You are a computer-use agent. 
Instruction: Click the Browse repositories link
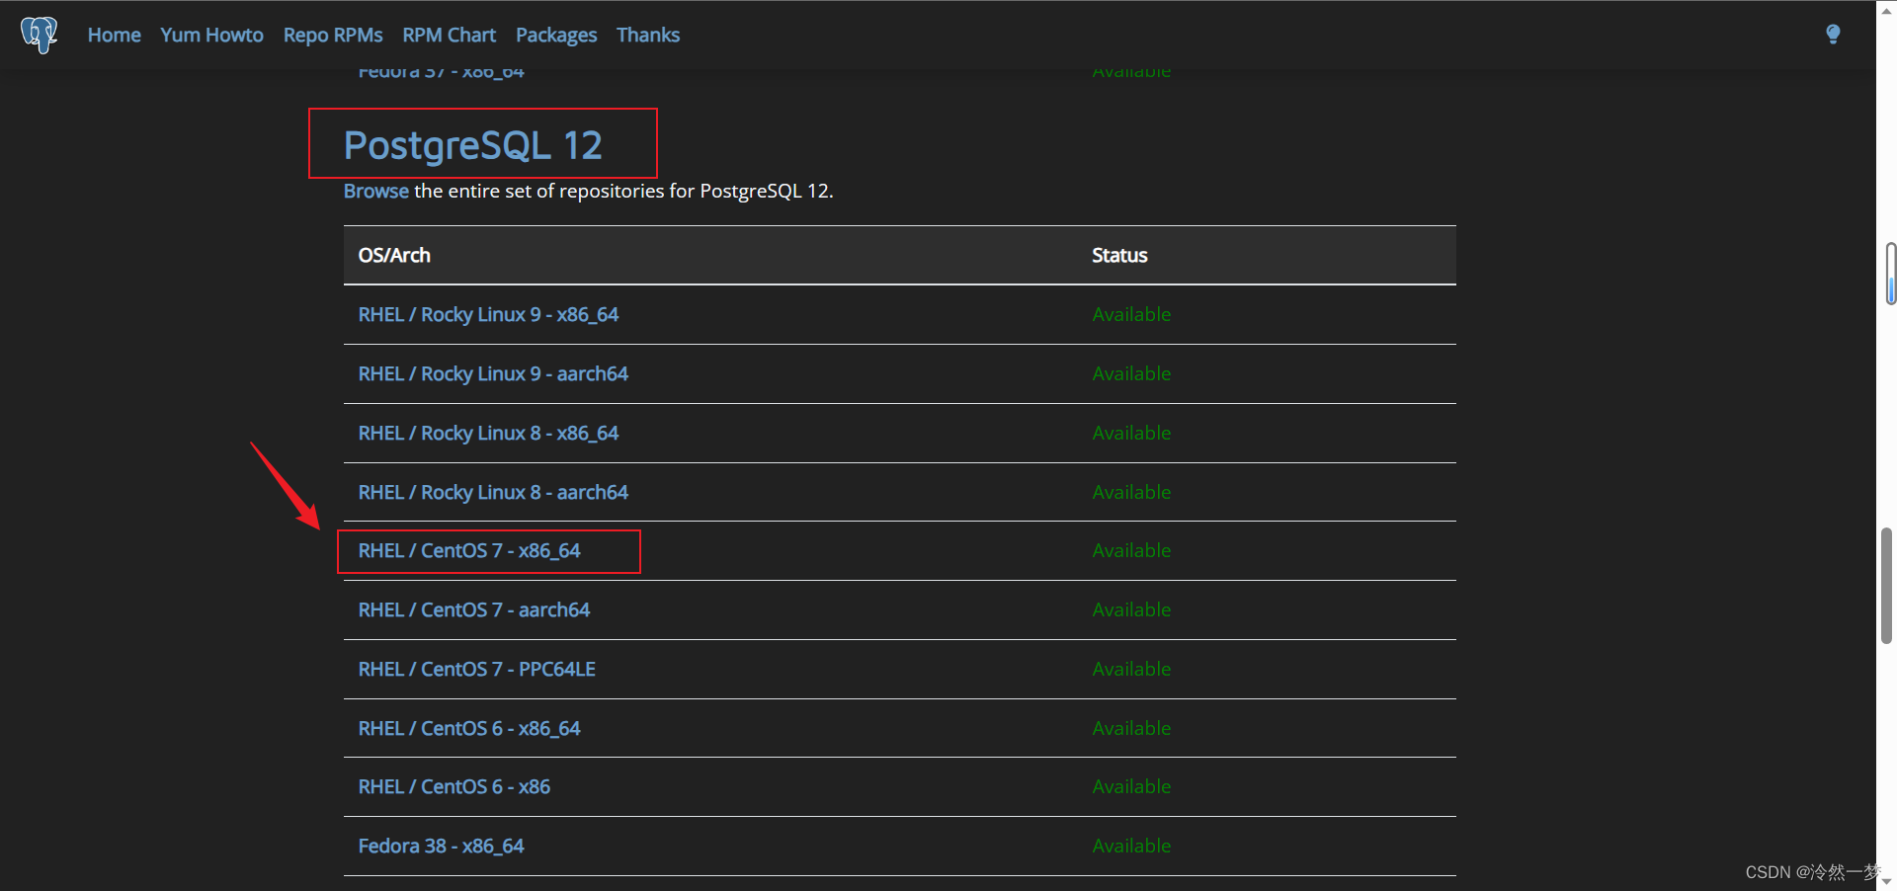point(375,191)
